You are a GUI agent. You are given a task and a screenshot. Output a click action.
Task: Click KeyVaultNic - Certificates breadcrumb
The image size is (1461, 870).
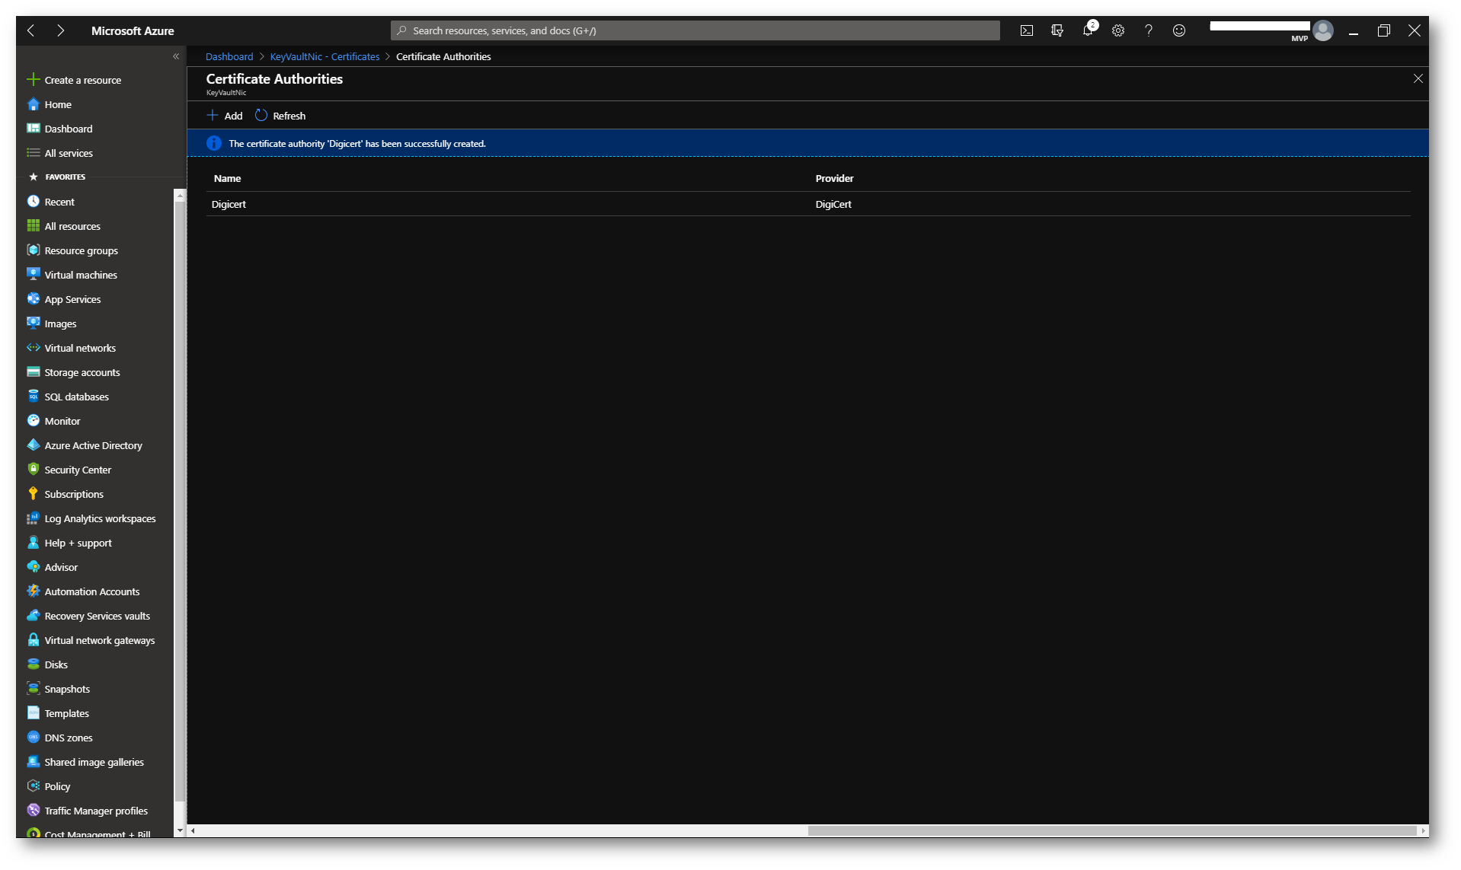[324, 56]
